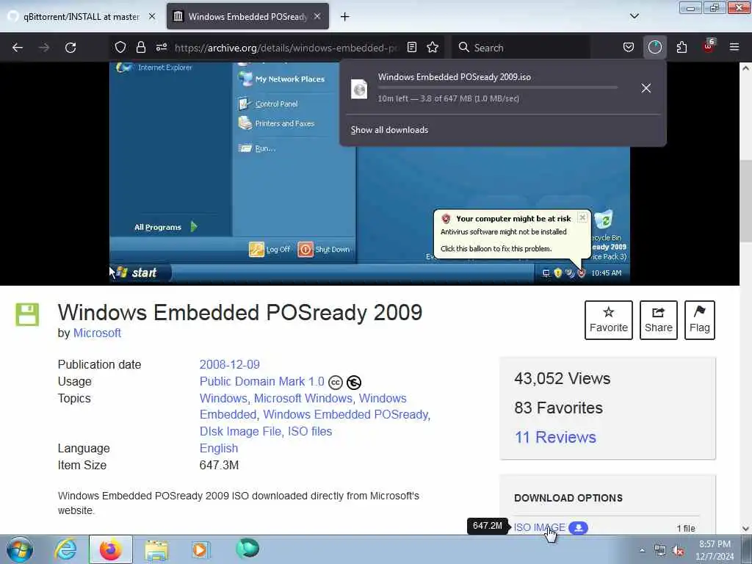The height and width of the screenshot is (564, 752).
Task: Open the English language link
Action: pos(219,448)
